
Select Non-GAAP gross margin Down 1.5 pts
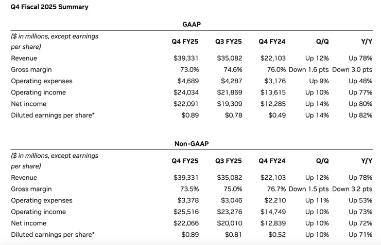(309, 189)
